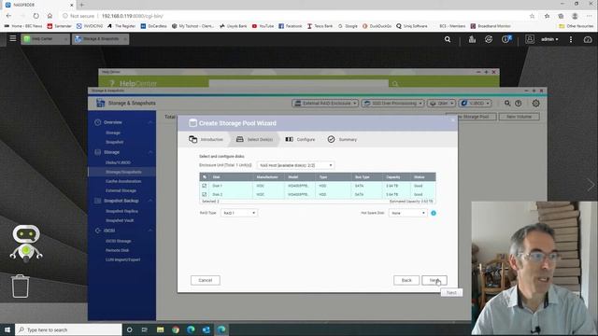Viewport: 598px width, 336px height.
Task: Click the New Volume button
Action: pos(520,117)
